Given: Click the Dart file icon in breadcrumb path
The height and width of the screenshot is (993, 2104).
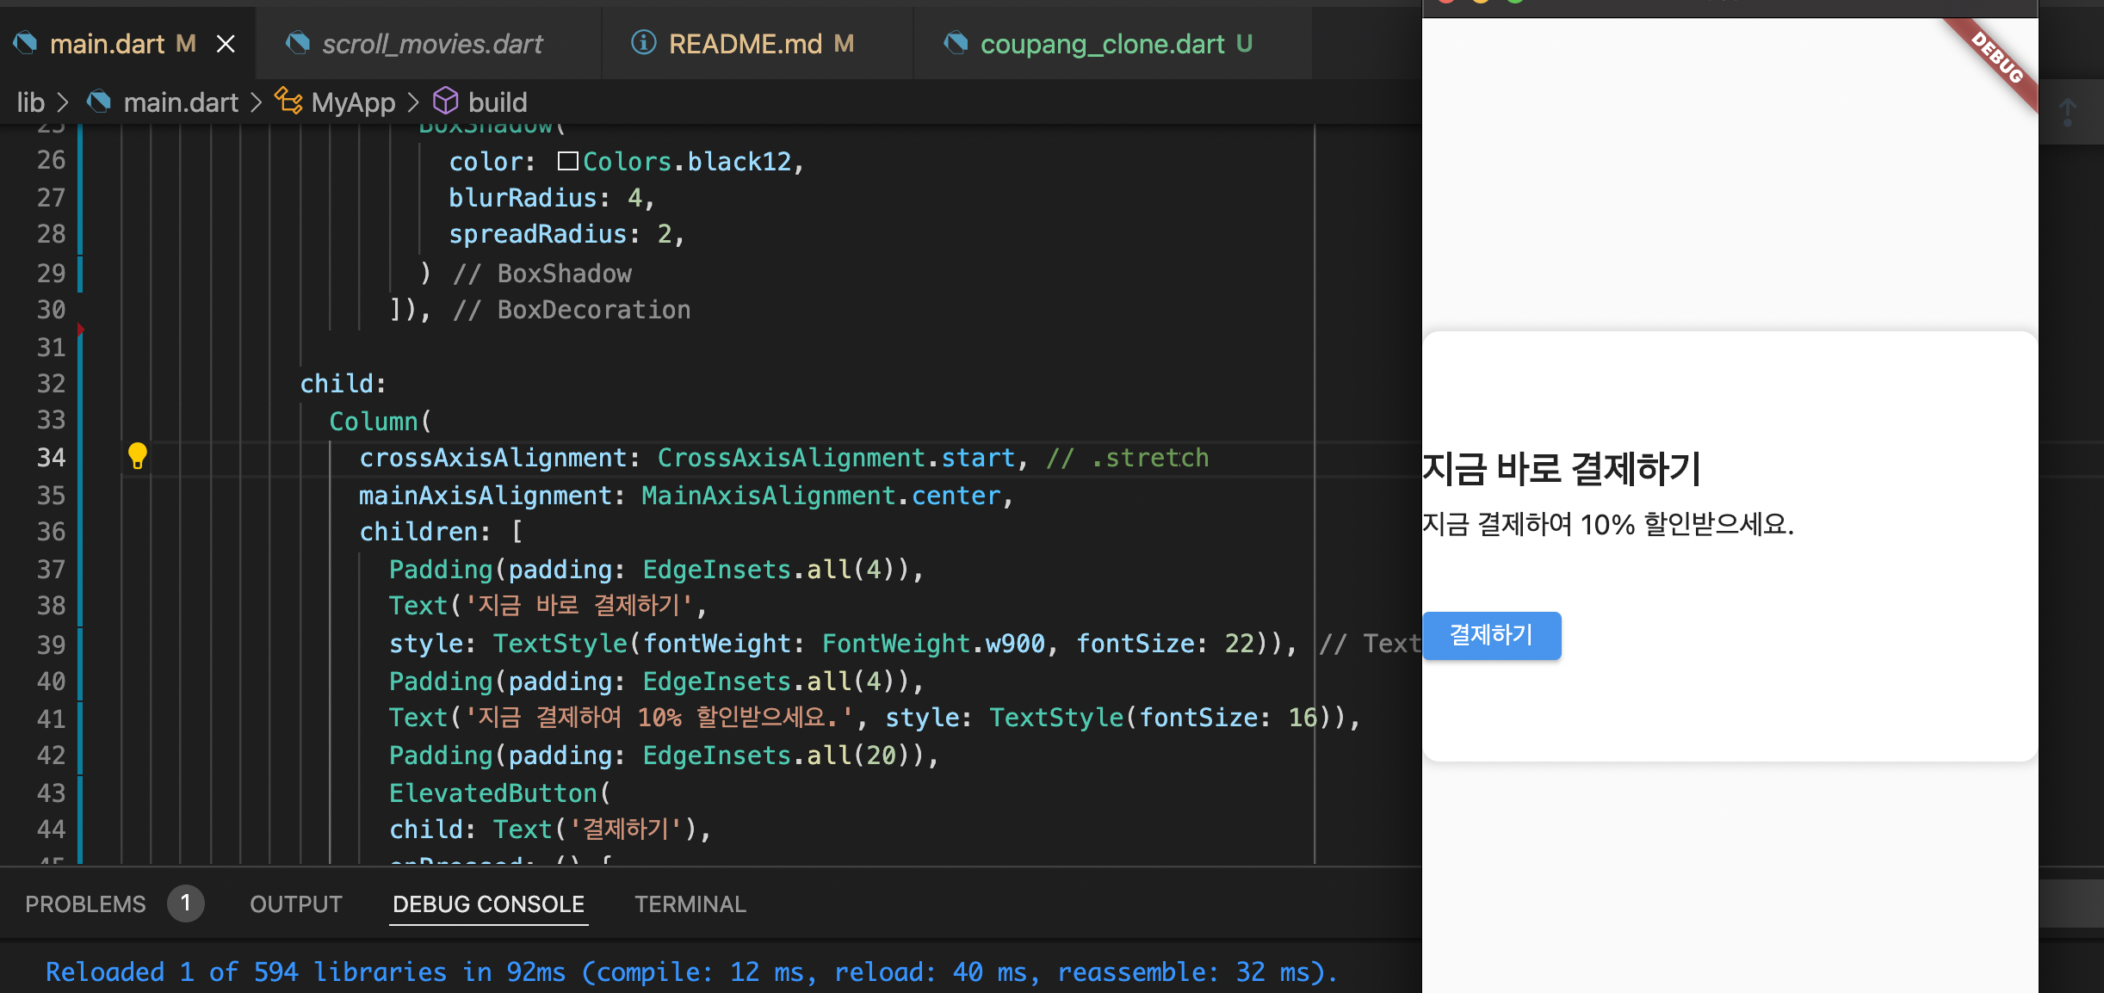Looking at the screenshot, I should [100, 102].
